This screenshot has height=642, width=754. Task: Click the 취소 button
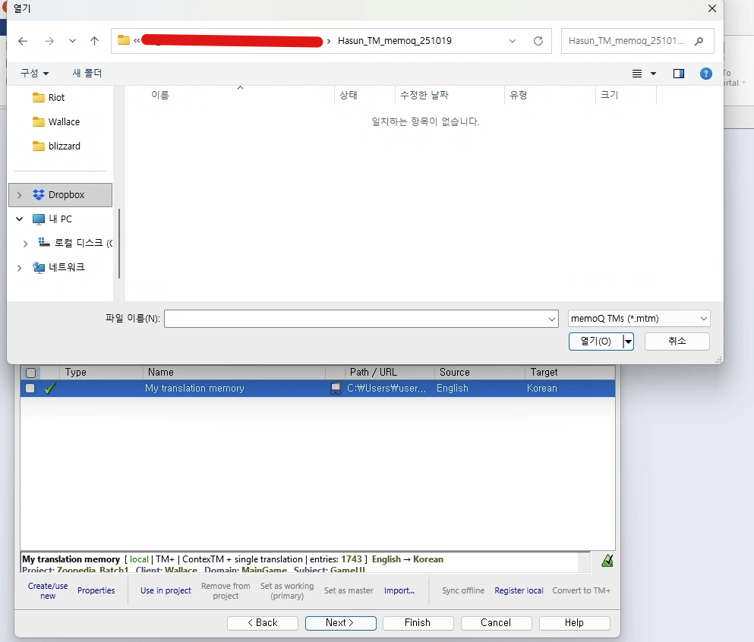pos(677,341)
